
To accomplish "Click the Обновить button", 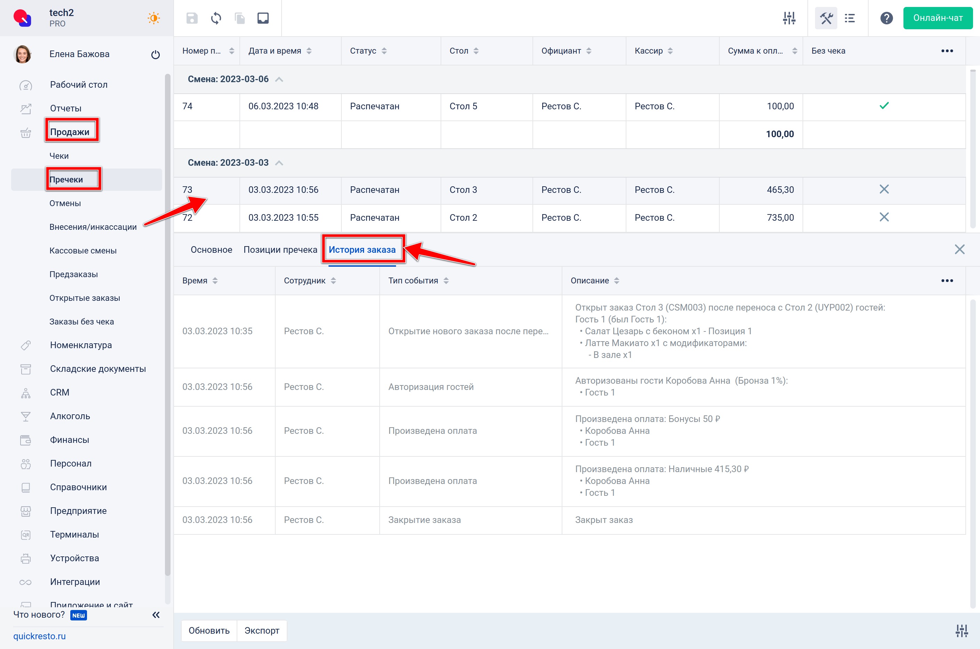I will click(x=209, y=631).
